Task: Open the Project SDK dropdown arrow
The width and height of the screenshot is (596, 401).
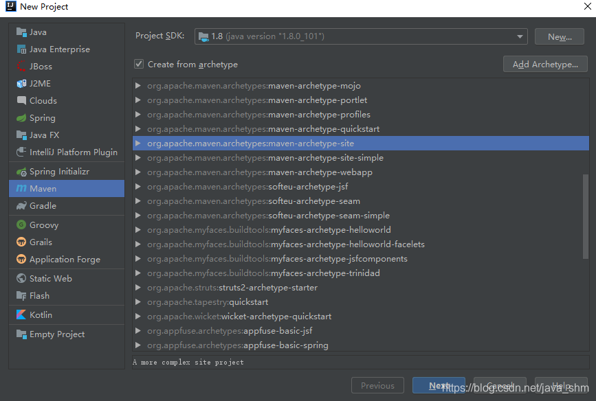Action: point(520,37)
